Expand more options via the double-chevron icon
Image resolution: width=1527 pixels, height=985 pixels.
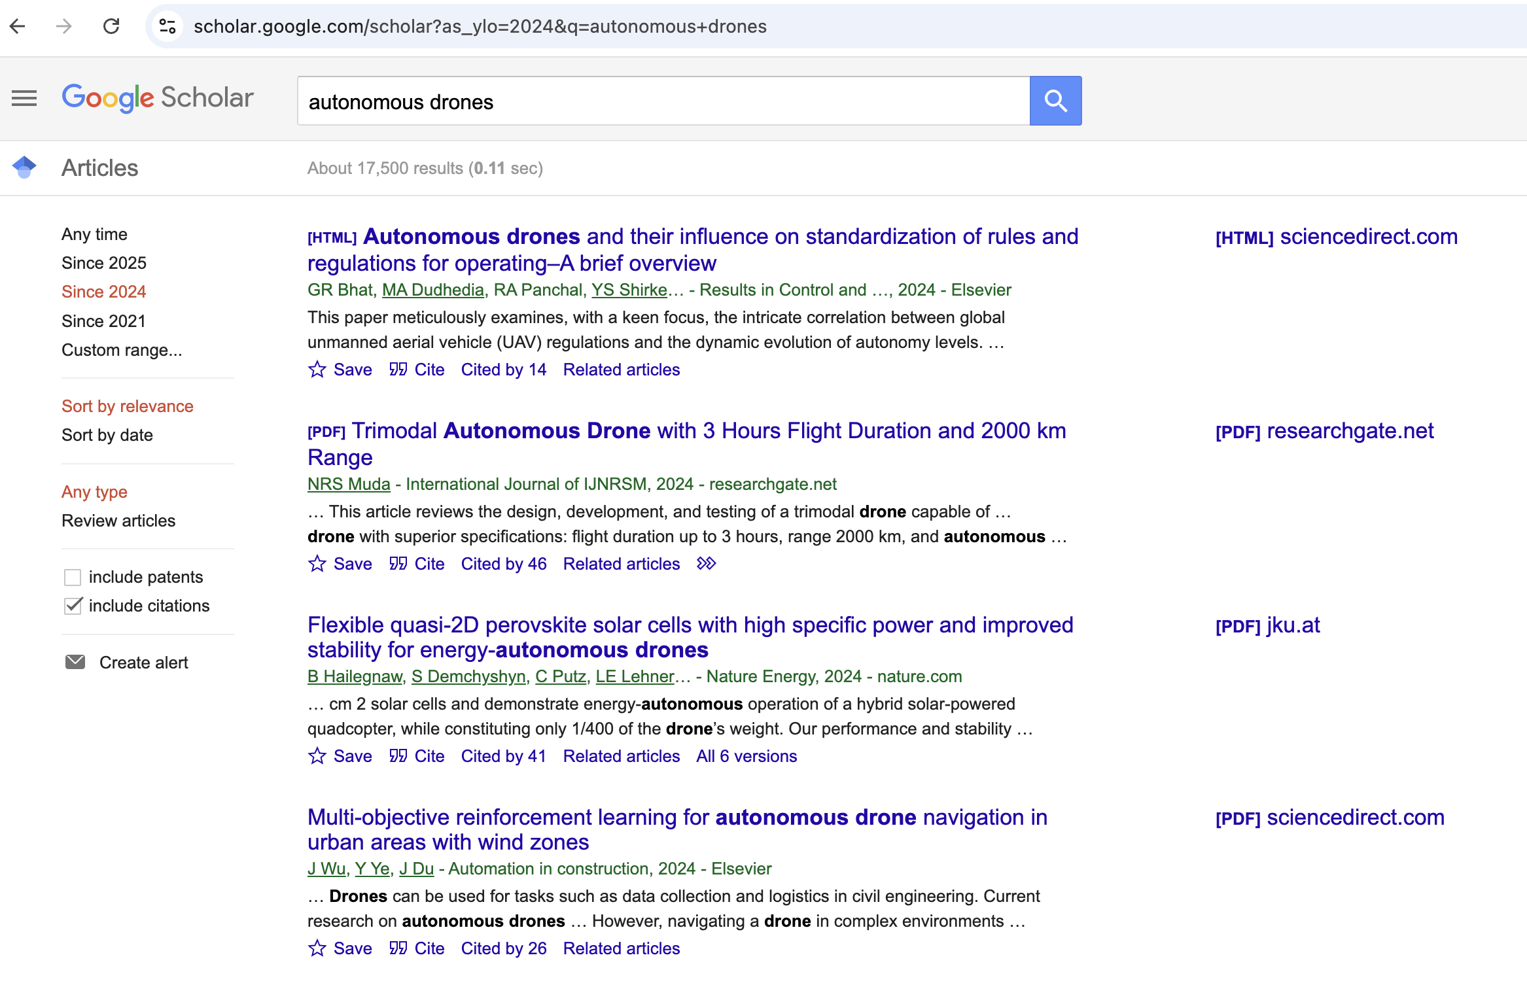707,564
